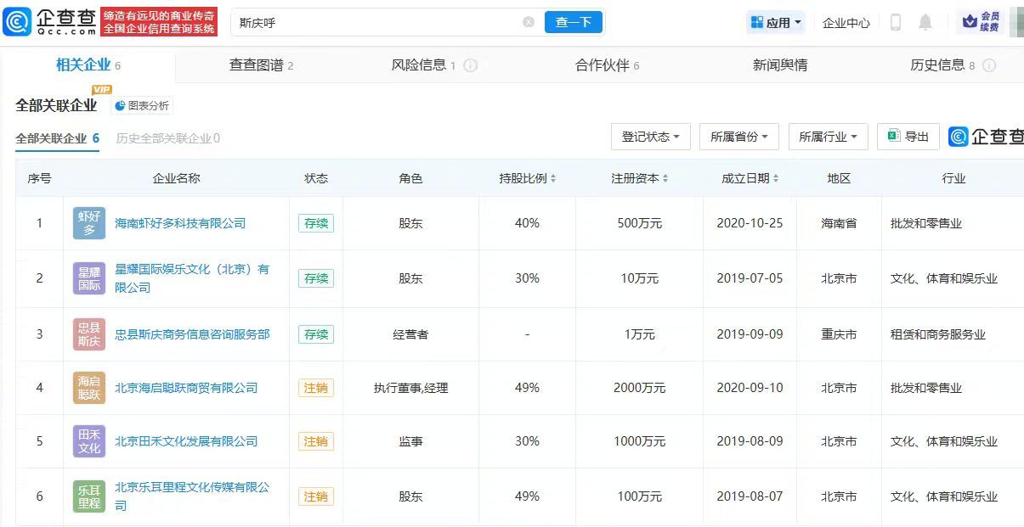Open chart analysis (图表分析)

coord(142,106)
